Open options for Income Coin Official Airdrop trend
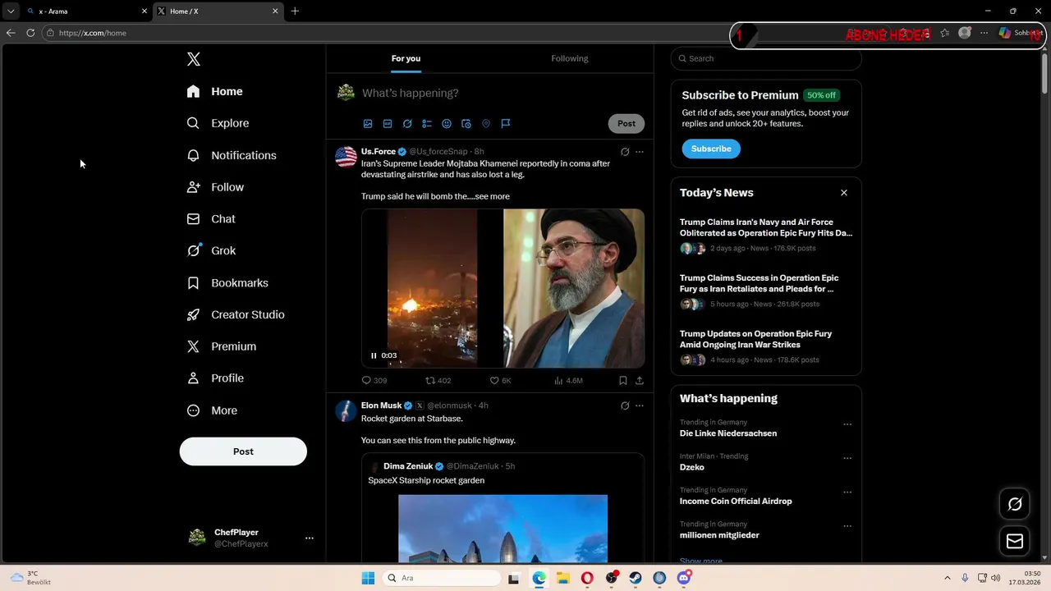 (847, 492)
